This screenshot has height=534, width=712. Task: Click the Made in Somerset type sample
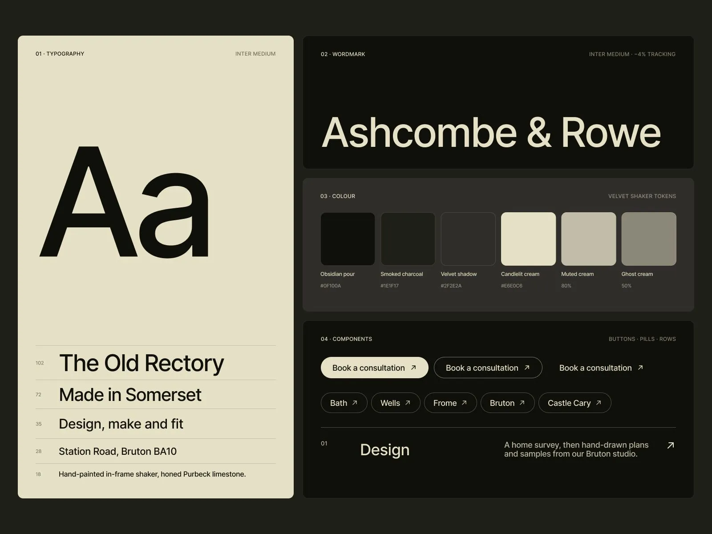(x=130, y=395)
